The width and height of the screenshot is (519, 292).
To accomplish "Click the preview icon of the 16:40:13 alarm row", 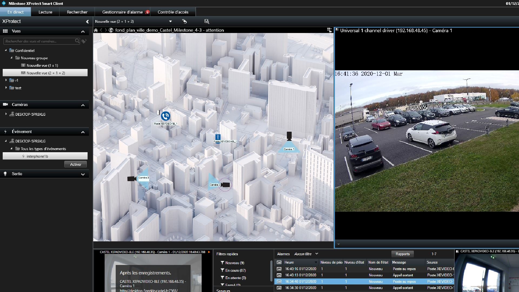I will click(x=279, y=275).
